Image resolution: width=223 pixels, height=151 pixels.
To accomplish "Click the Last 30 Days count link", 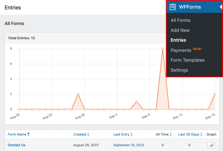I will (189, 145).
